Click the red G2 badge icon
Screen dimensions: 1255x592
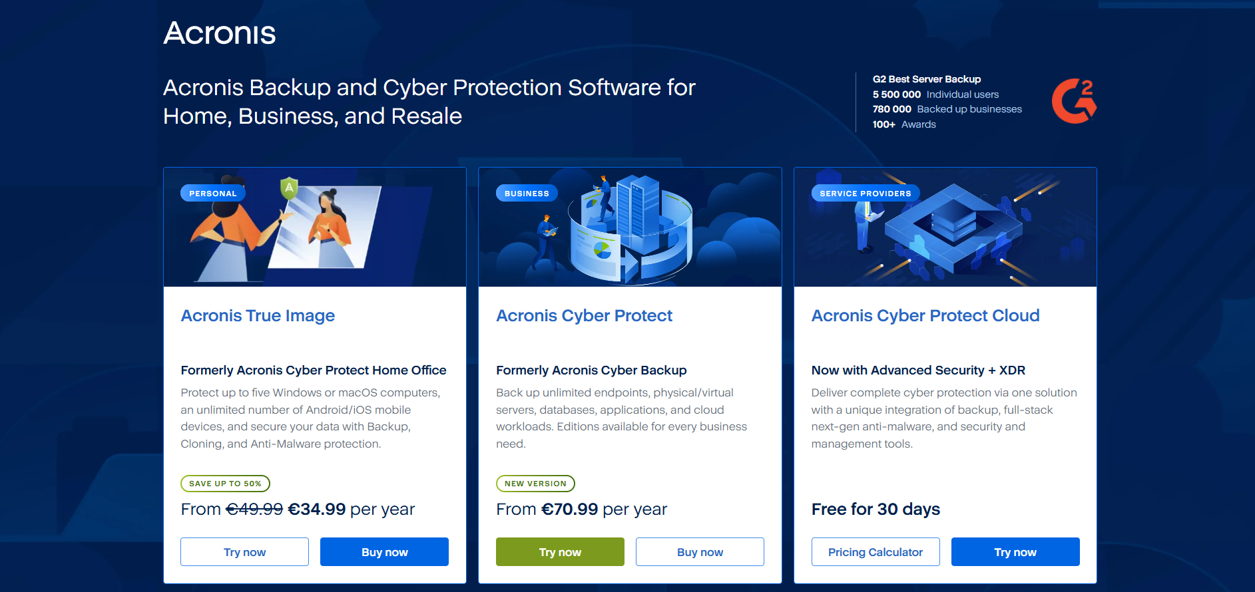click(x=1073, y=101)
